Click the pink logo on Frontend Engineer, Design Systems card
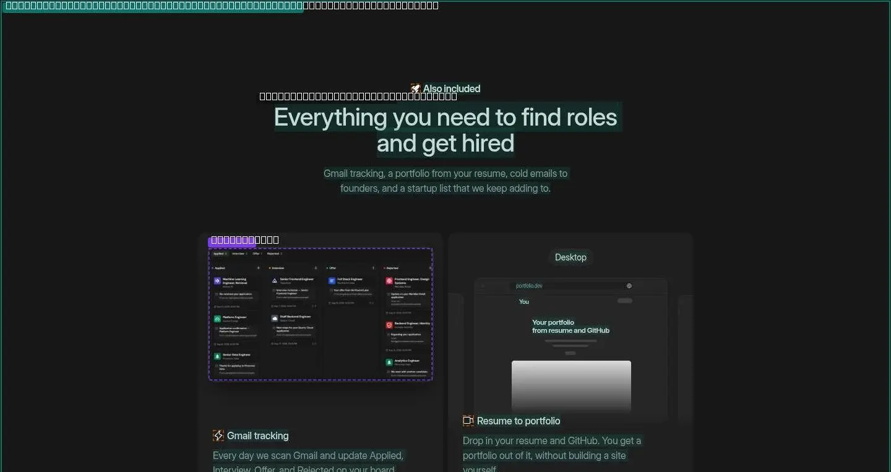This screenshot has width=891, height=472. (x=389, y=280)
